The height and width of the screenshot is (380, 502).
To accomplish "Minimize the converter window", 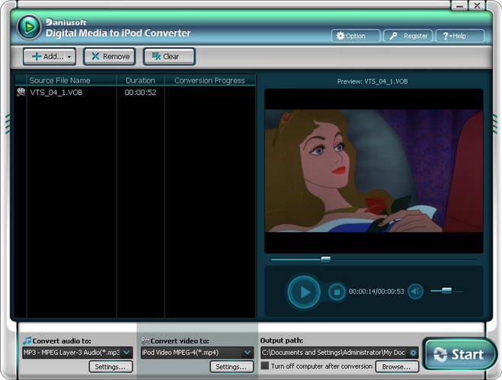I will (460, 6).
